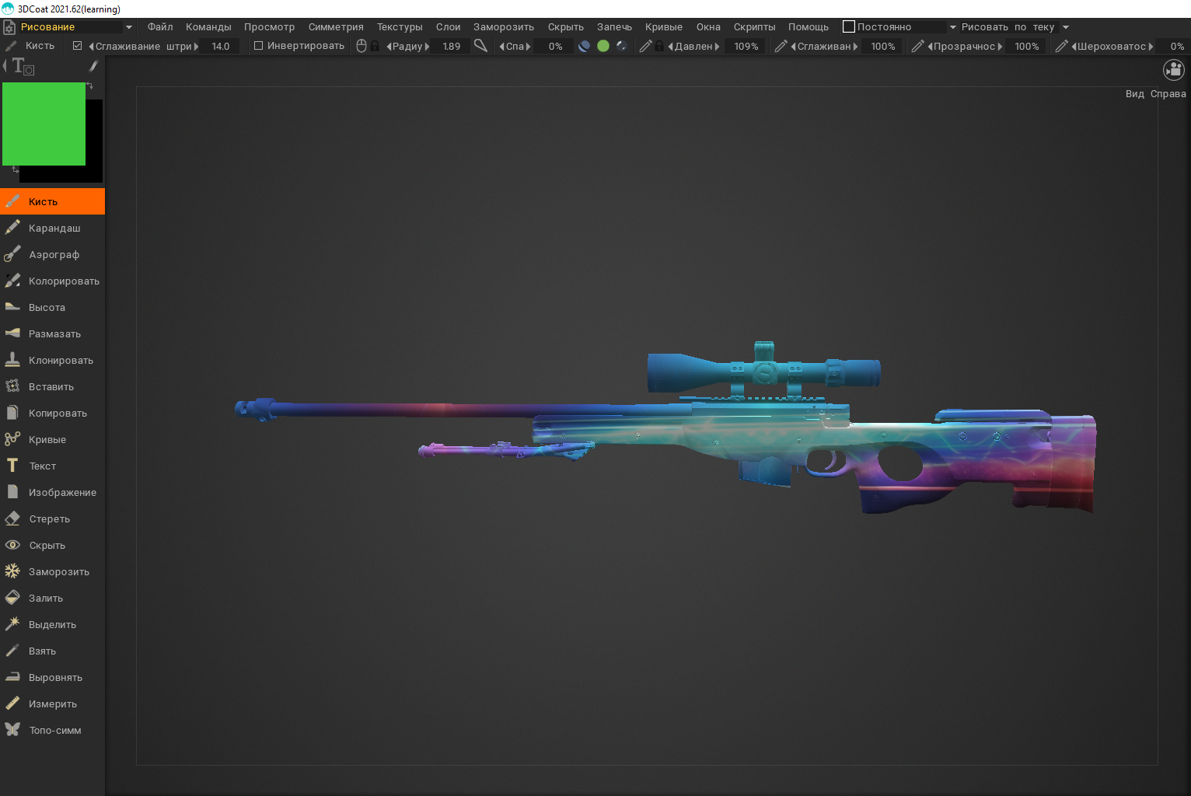1191x796 pixels.
Task: Click the text-mask T icon under the toolbar
Action: [23, 67]
